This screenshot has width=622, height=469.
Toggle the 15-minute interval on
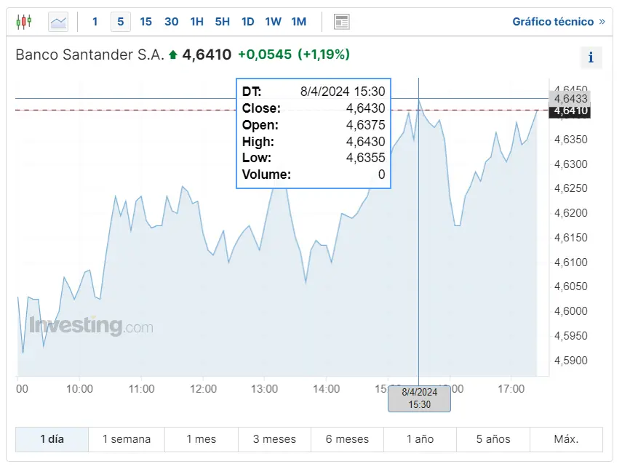pos(145,22)
